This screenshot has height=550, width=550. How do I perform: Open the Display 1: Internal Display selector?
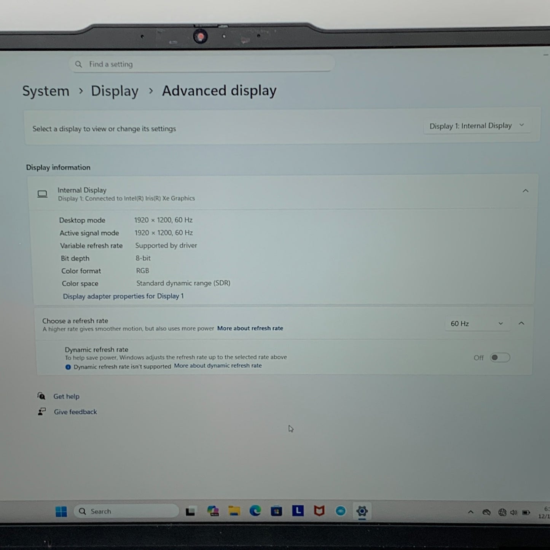tap(477, 126)
